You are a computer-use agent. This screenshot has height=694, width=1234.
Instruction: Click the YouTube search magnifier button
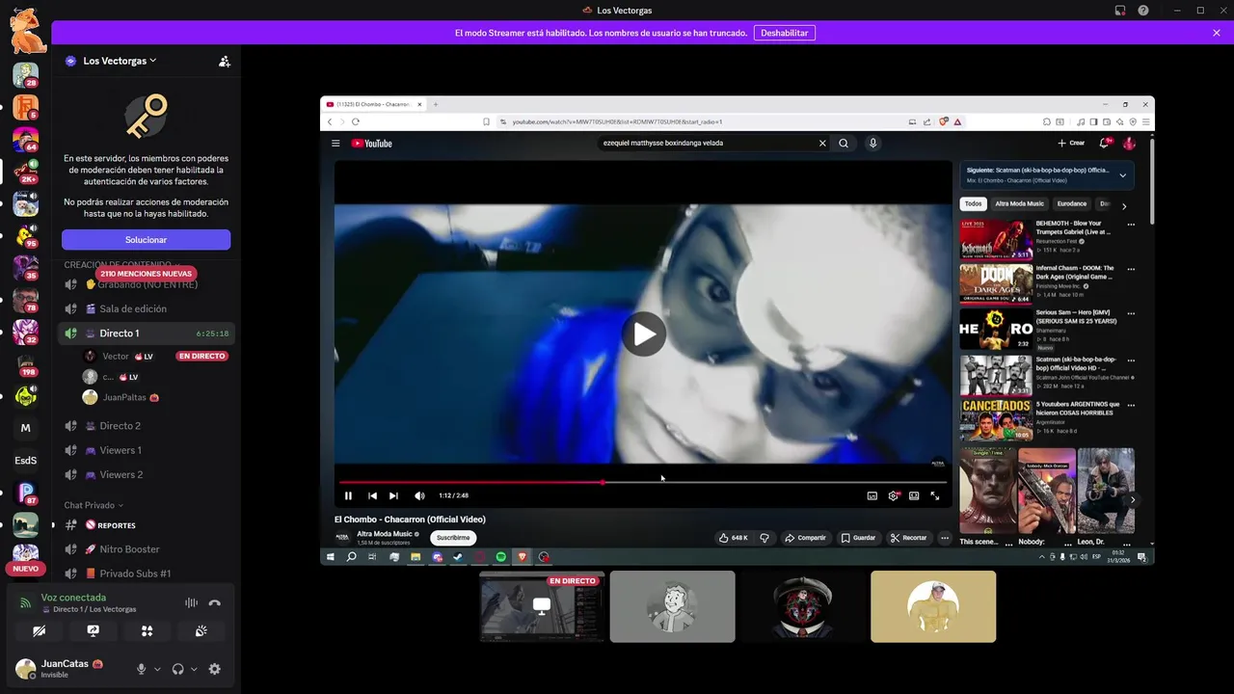click(x=844, y=143)
